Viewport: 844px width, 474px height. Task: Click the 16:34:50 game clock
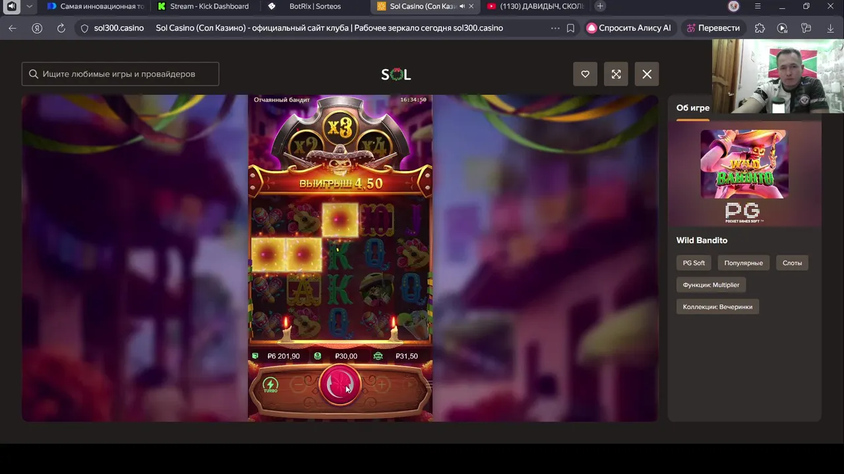(413, 99)
